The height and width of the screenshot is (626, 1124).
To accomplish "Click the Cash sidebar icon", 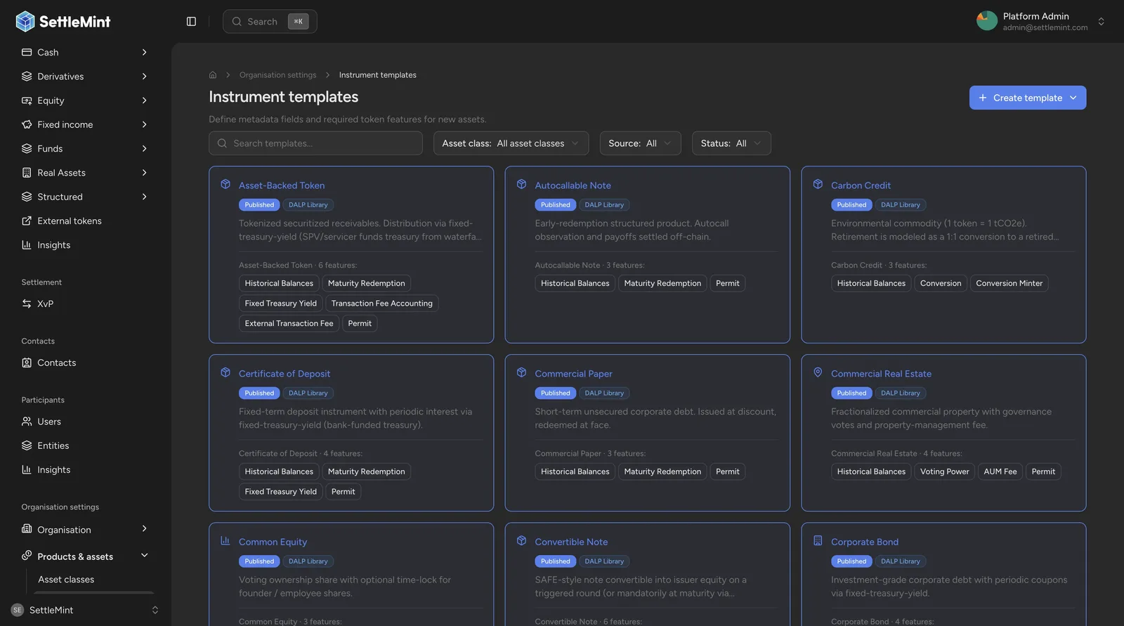I will pos(27,52).
